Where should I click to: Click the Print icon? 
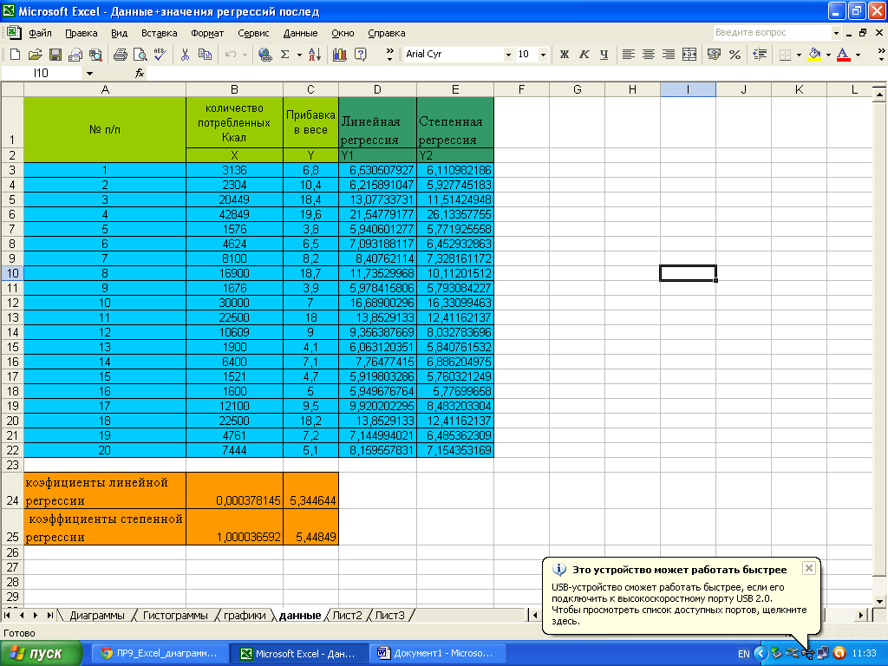[x=120, y=55]
